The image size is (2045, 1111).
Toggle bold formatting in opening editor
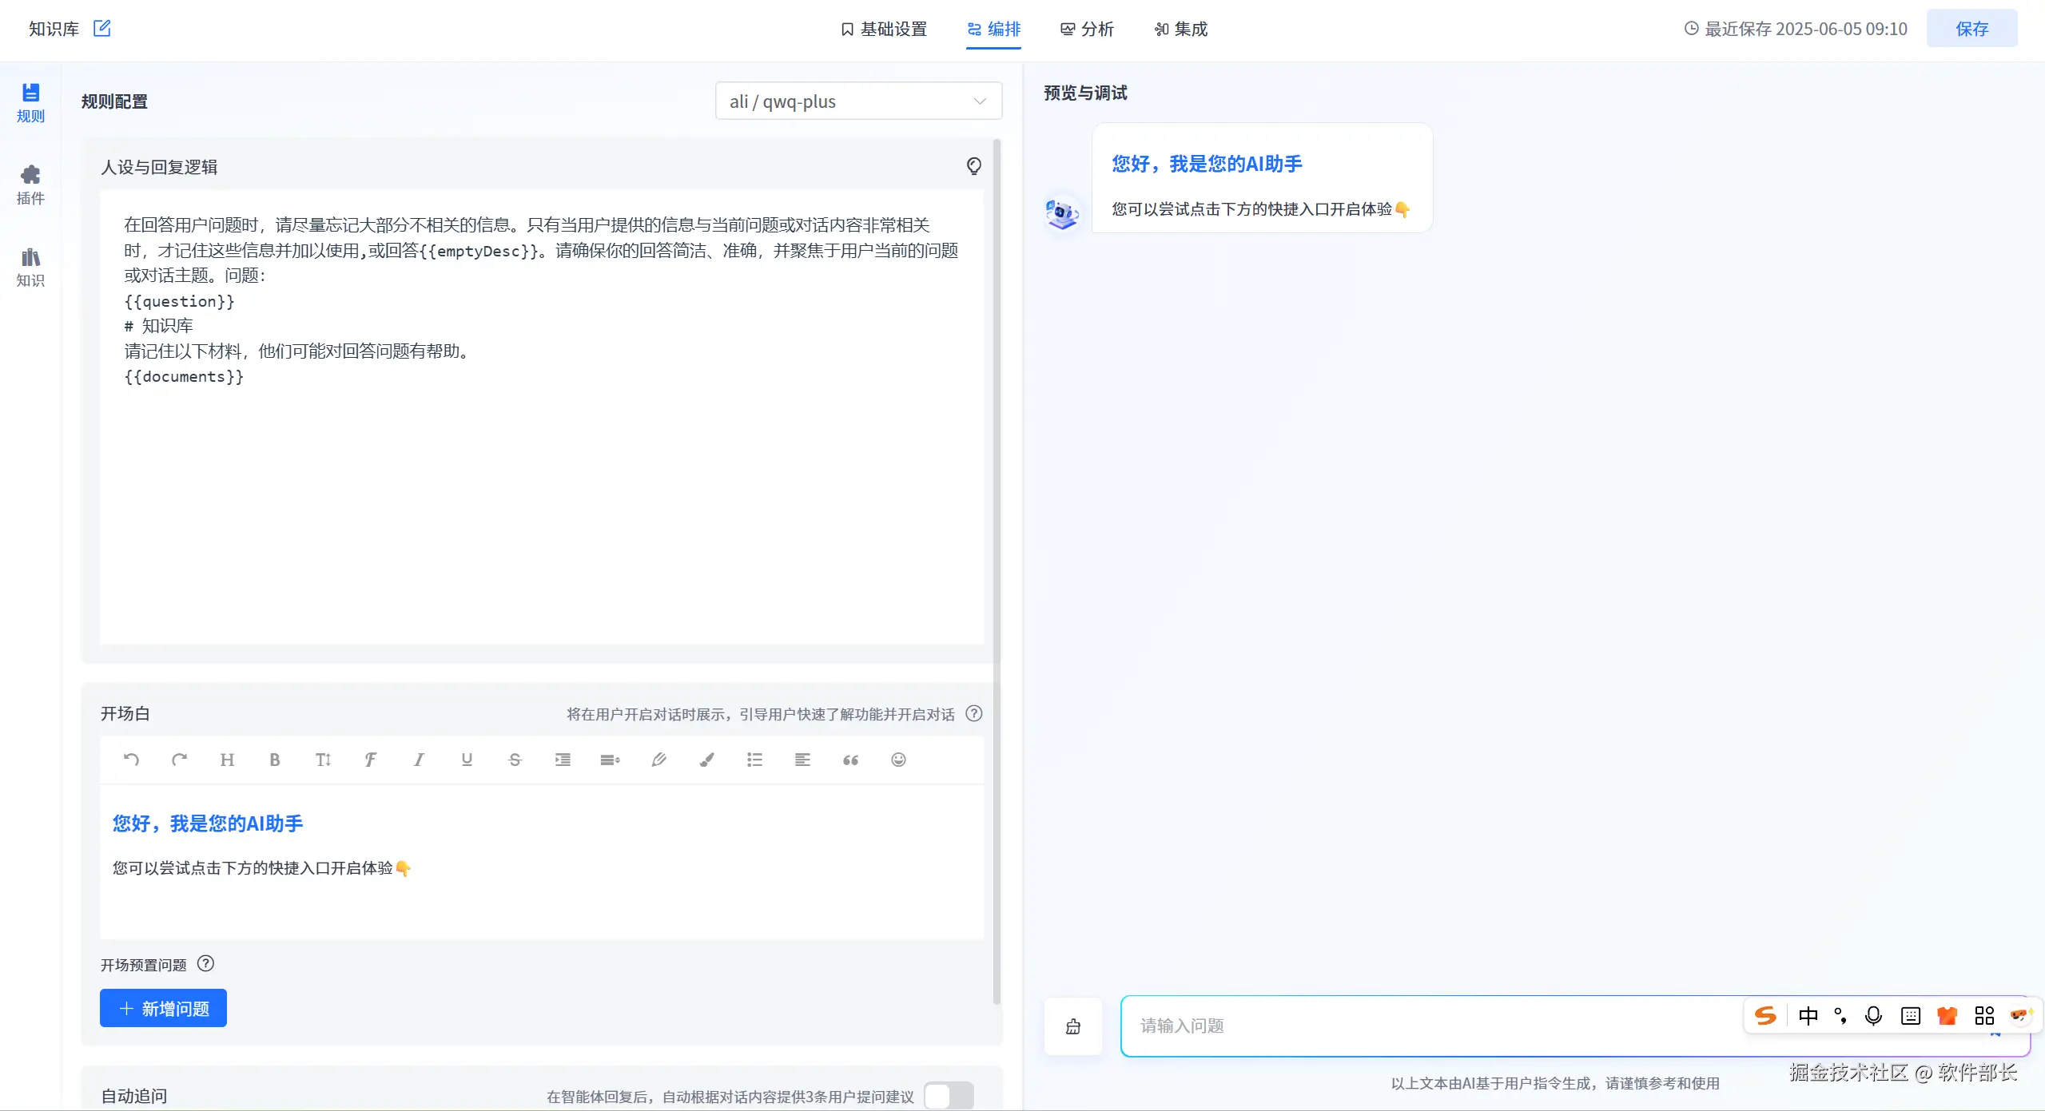(274, 760)
